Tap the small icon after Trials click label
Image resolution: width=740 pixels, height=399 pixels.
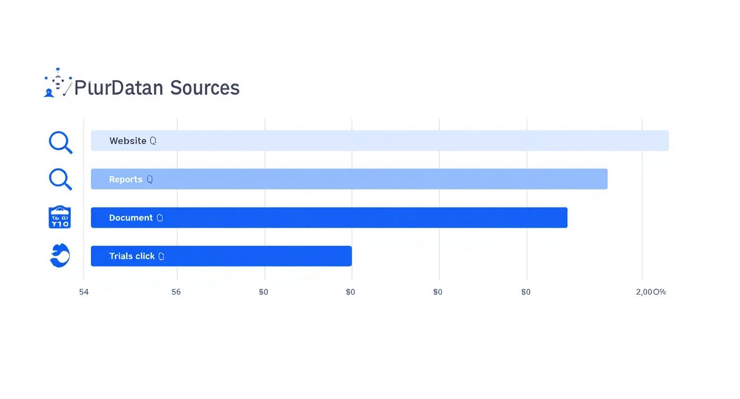161,256
